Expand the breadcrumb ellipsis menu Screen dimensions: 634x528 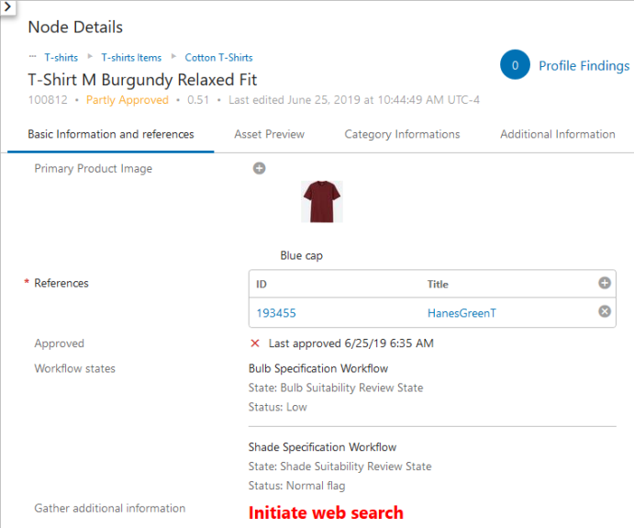tap(33, 57)
